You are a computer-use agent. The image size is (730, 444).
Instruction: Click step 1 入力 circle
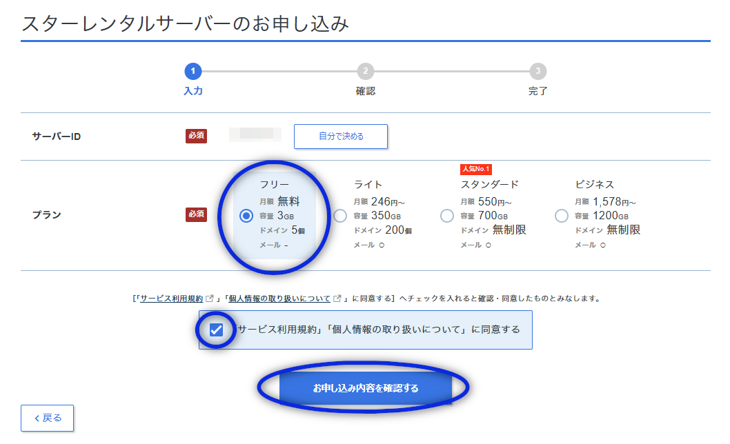(x=193, y=71)
